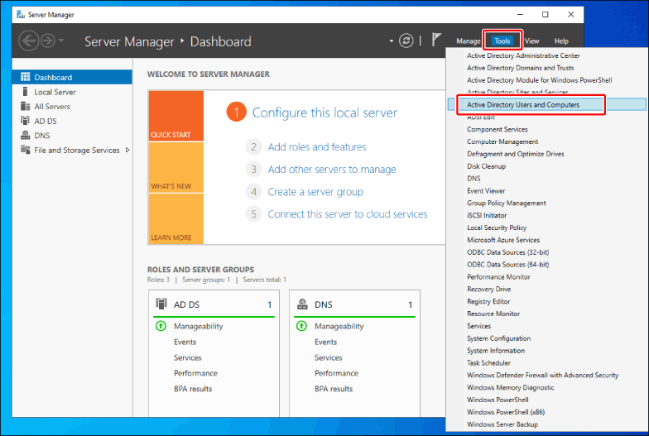Select the Learn More tile
Image resolution: width=649 pixels, height=436 pixels.
175,218
